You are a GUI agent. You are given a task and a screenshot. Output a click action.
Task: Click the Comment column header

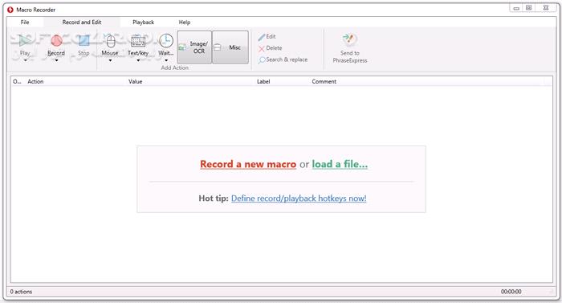click(x=324, y=81)
